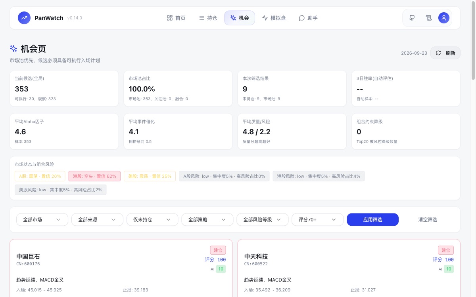Click the 3日胜率(自动评估) card
Image resolution: width=476 pixels, height=297 pixels.
(x=406, y=88)
